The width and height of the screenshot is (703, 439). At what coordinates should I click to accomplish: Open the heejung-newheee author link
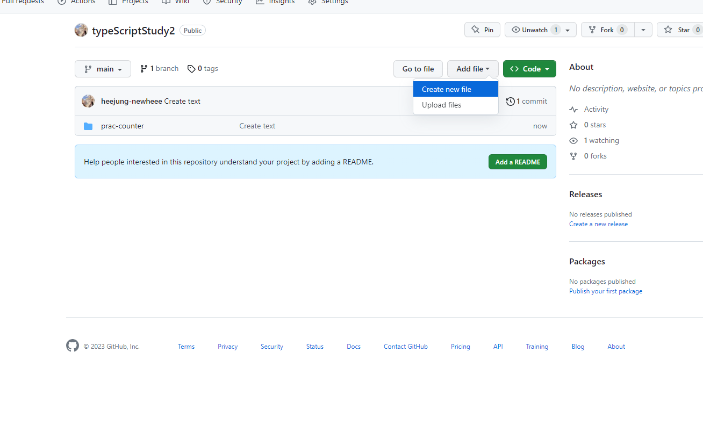[132, 101]
